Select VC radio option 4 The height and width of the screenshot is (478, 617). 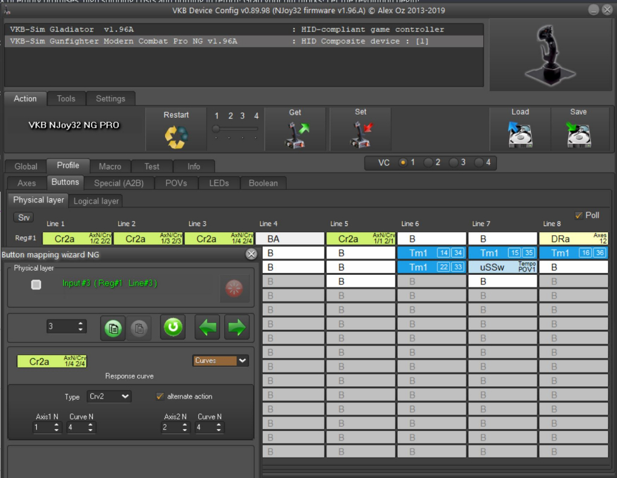click(x=478, y=162)
